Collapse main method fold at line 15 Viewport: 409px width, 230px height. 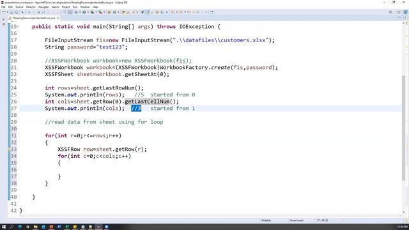[x=18, y=26]
